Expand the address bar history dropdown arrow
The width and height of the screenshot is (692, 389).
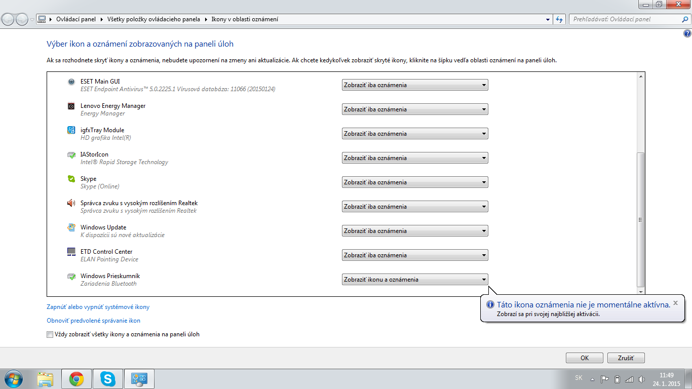548,19
